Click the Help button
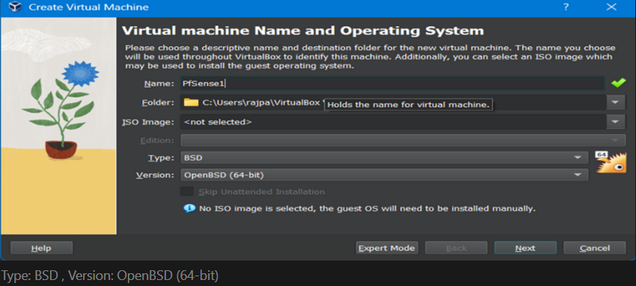 [41, 248]
